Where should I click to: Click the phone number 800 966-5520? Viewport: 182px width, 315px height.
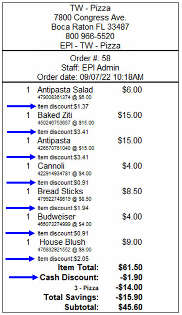point(90,36)
